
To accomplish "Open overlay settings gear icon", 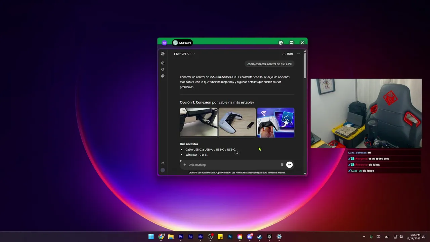I will [x=281, y=43].
